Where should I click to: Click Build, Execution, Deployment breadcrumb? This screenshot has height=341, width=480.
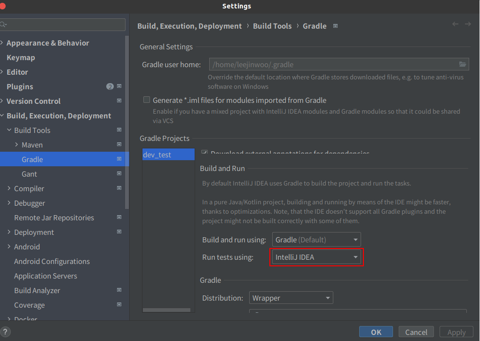(189, 26)
